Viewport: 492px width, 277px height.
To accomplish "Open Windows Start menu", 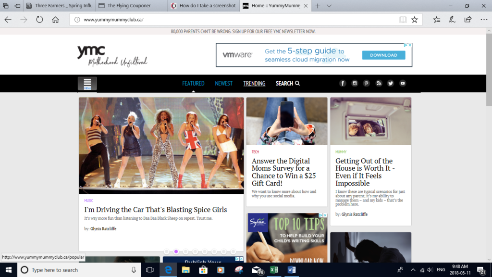I will coord(9,270).
